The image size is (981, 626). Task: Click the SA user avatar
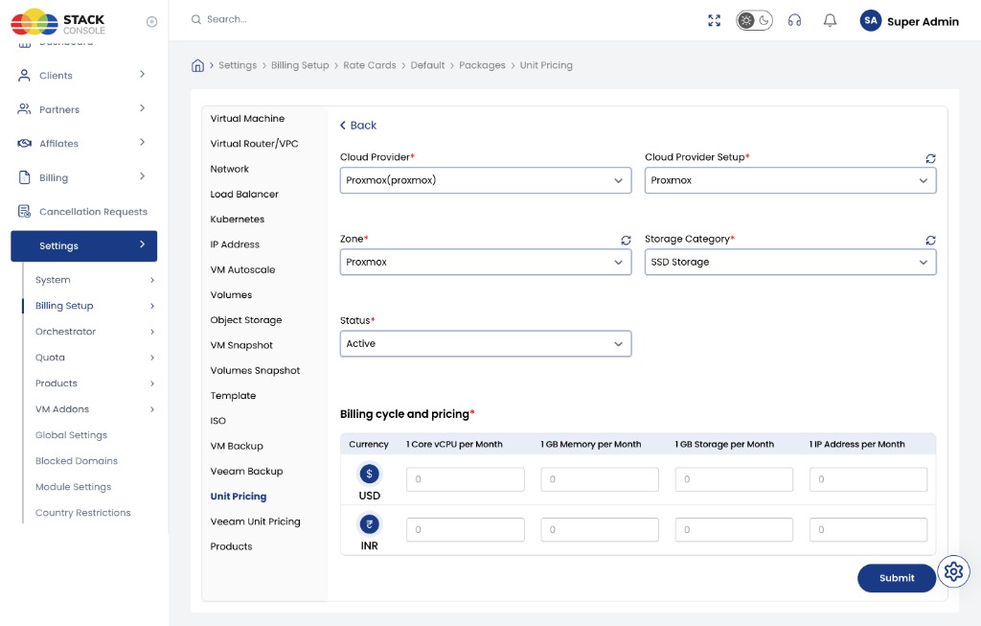coord(870,21)
